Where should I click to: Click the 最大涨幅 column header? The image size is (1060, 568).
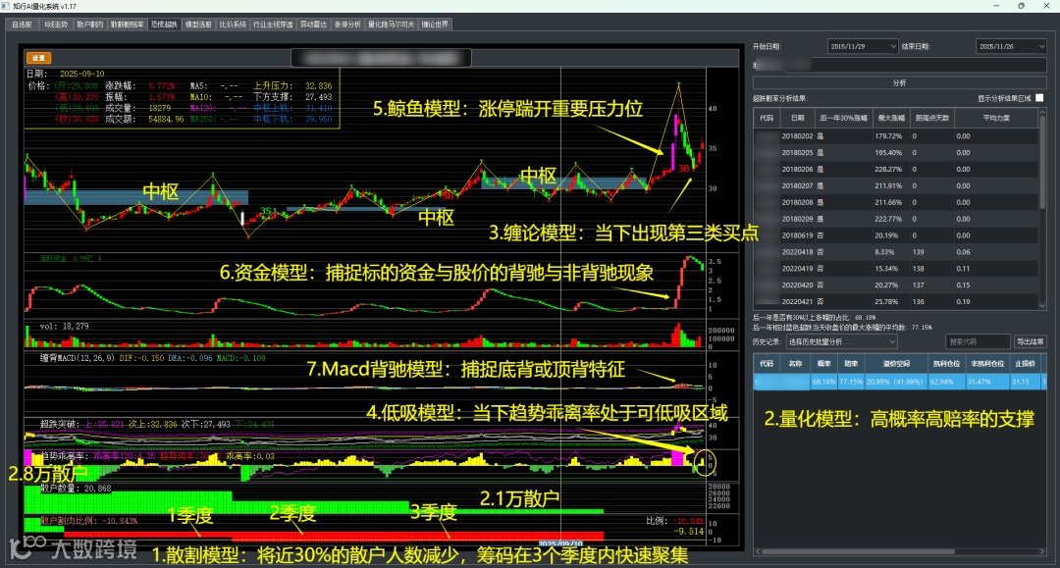[x=890, y=118]
